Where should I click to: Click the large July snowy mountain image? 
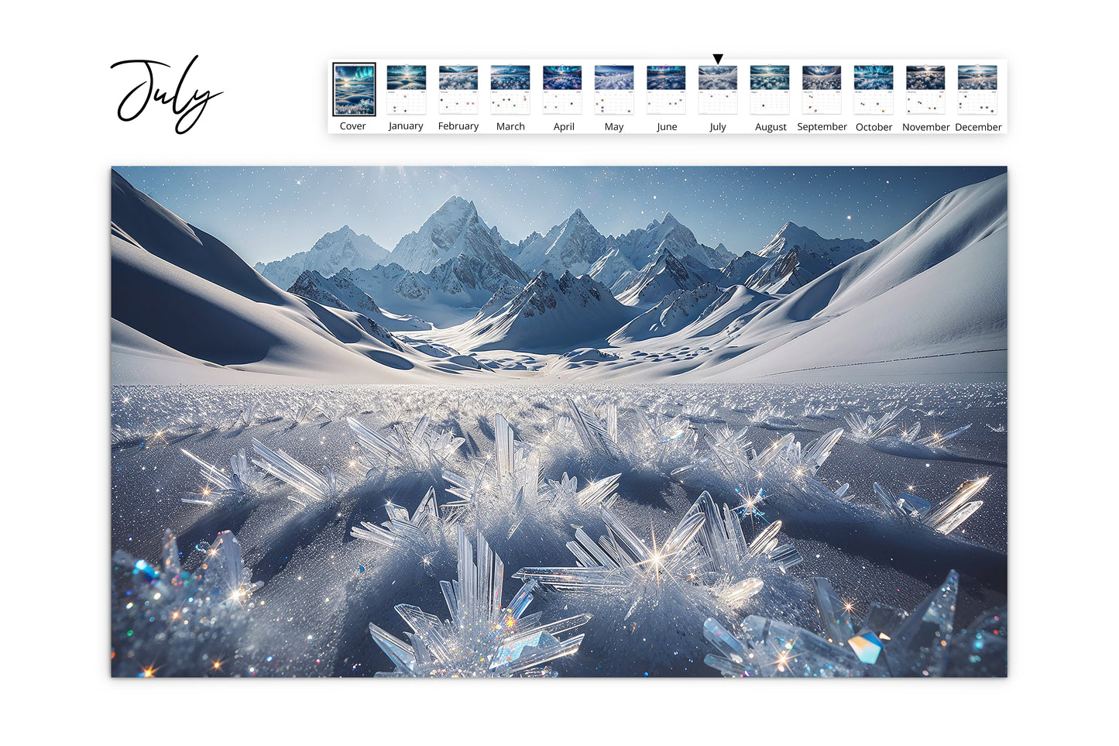click(559, 421)
